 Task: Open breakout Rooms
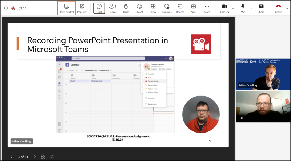pos(180,8)
